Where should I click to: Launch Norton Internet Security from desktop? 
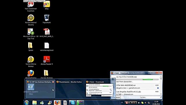pos(31,20)
